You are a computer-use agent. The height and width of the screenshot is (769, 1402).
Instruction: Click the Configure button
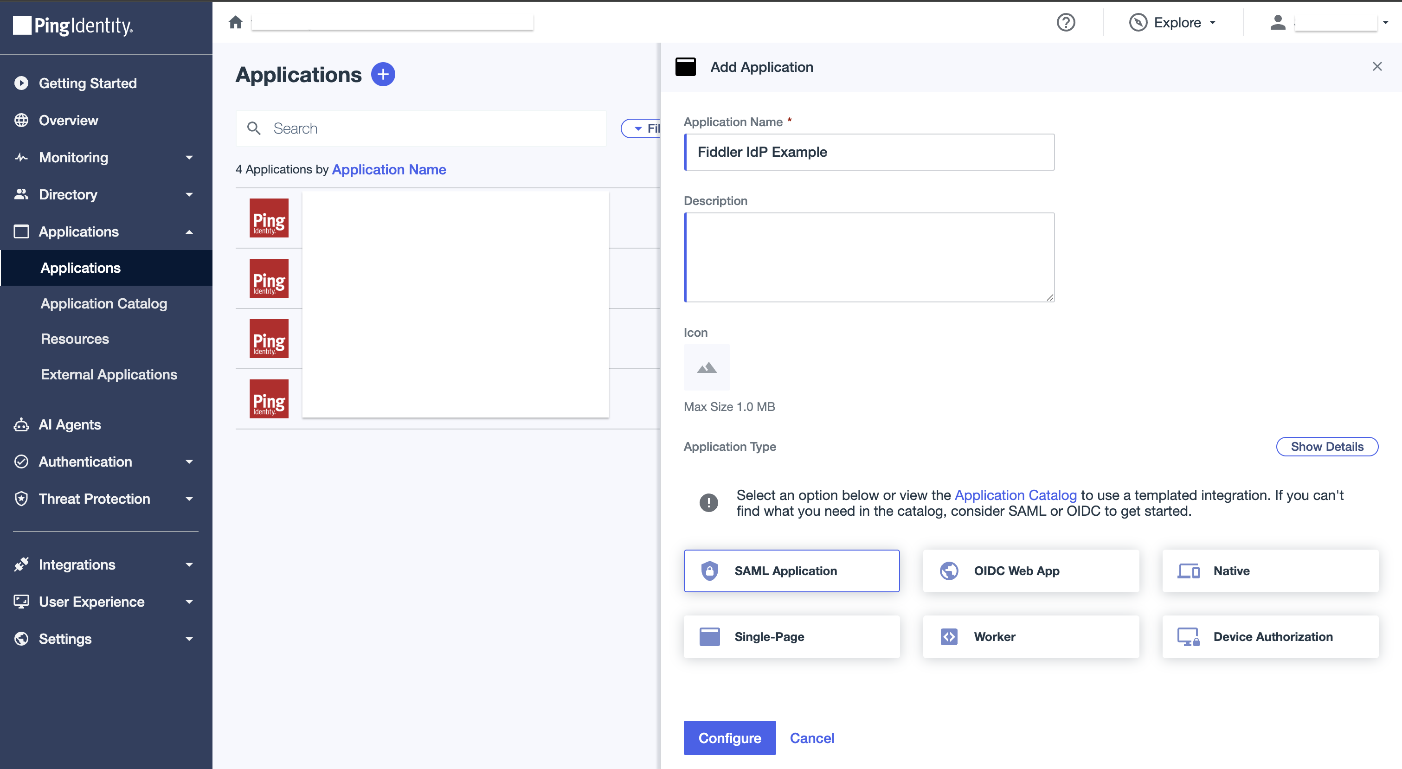729,738
